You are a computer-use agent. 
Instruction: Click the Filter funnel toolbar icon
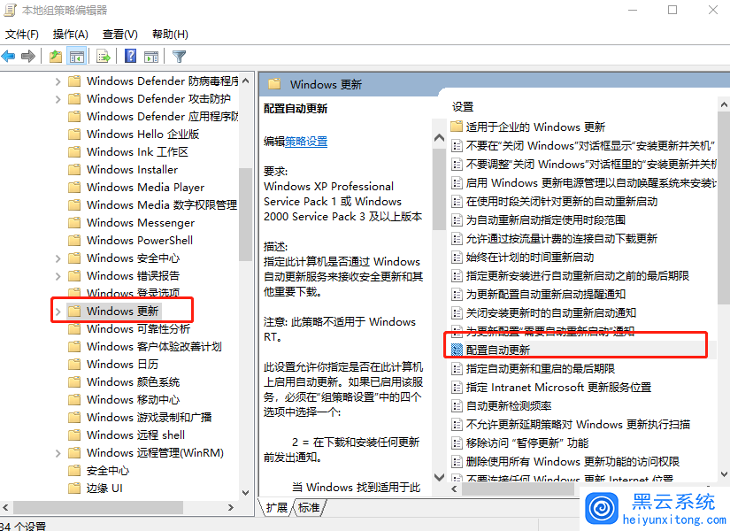coord(180,57)
